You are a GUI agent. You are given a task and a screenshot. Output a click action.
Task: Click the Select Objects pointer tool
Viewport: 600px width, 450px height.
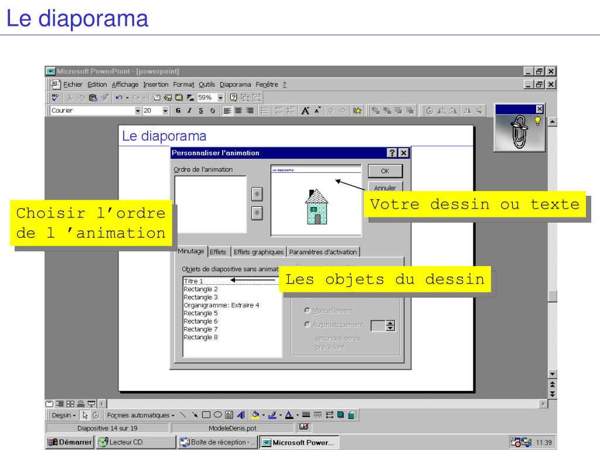(x=85, y=415)
